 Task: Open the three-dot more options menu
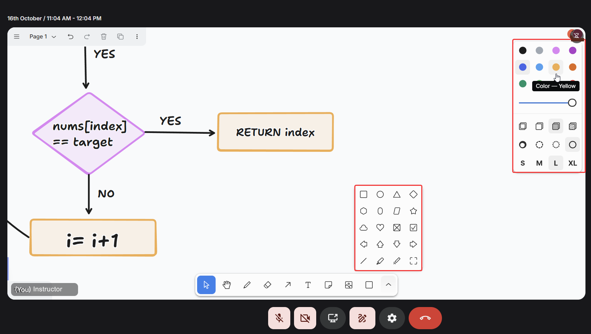tap(137, 37)
